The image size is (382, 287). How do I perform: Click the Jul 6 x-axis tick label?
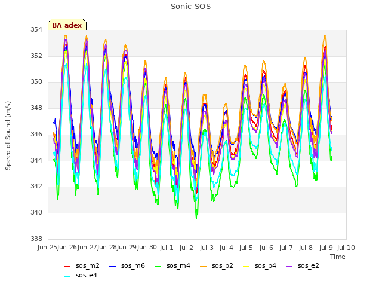pos(266,248)
